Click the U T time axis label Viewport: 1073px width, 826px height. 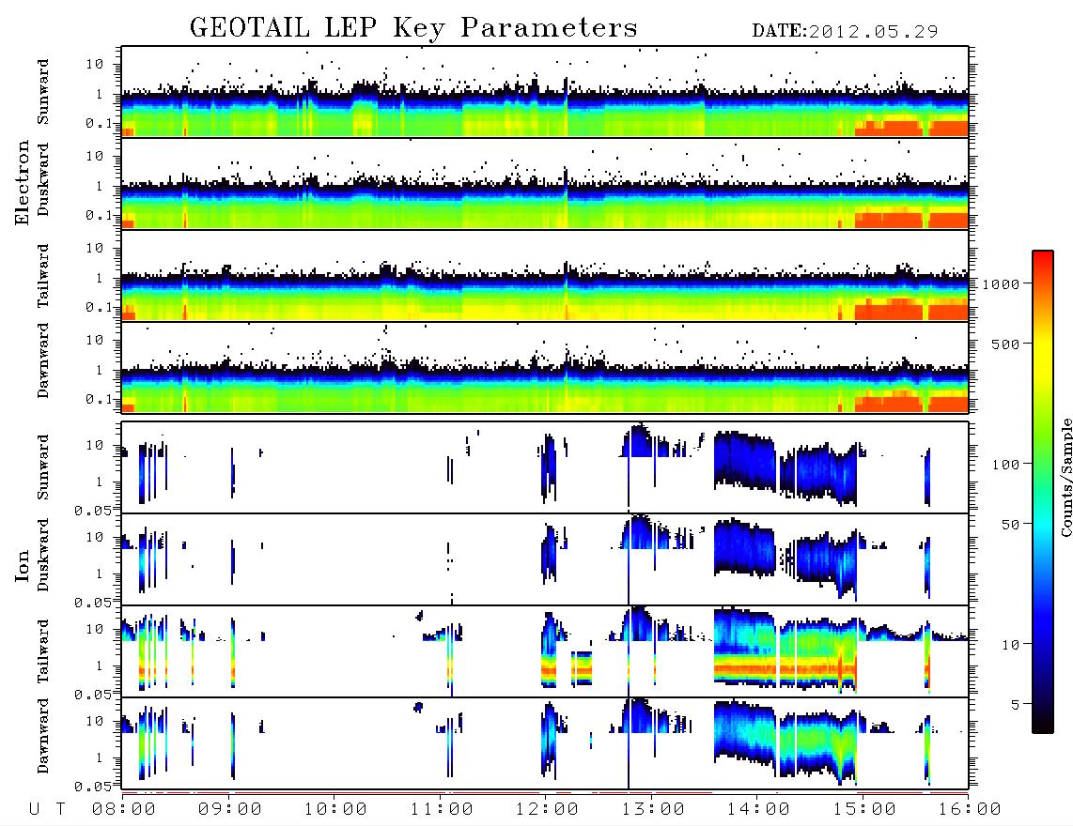tap(48, 810)
